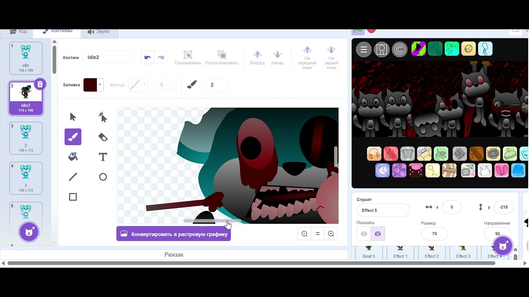Image resolution: width=529 pixels, height=297 pixels.
Task: Select the Rectangle tool
Action: (x=73, y=197)
